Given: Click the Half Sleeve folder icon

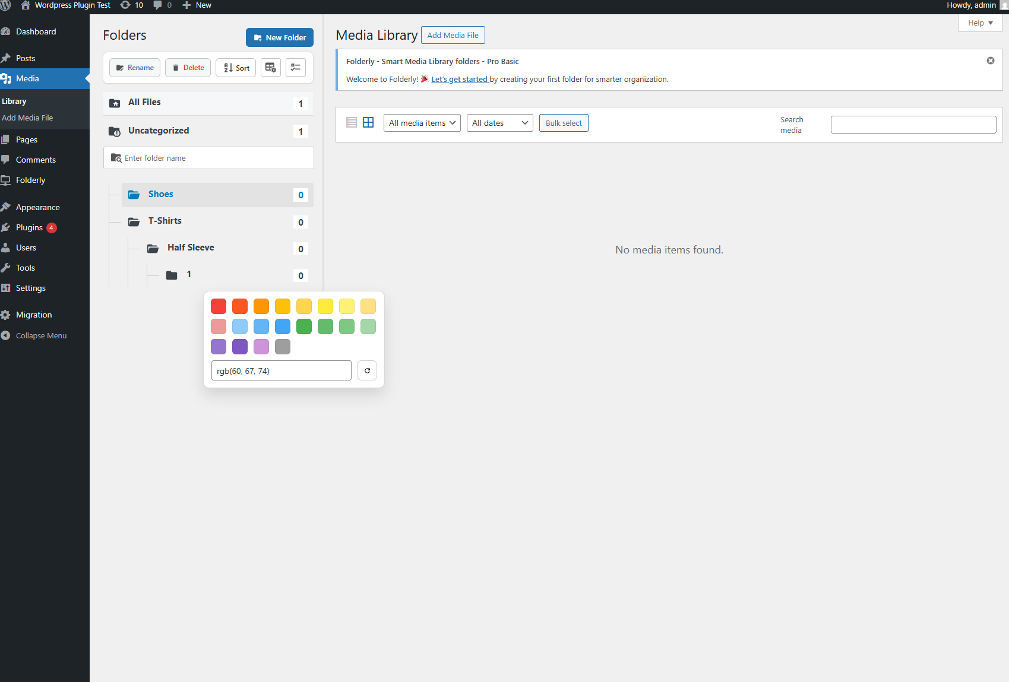Looking at the screenshot, I should pos(153,248).
